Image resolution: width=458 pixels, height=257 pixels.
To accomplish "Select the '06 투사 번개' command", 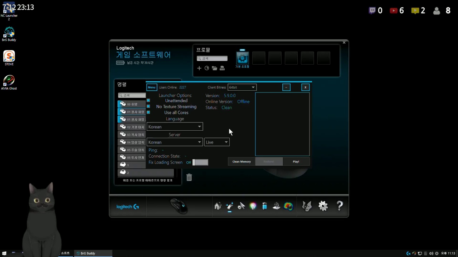I will click(132, 157).
